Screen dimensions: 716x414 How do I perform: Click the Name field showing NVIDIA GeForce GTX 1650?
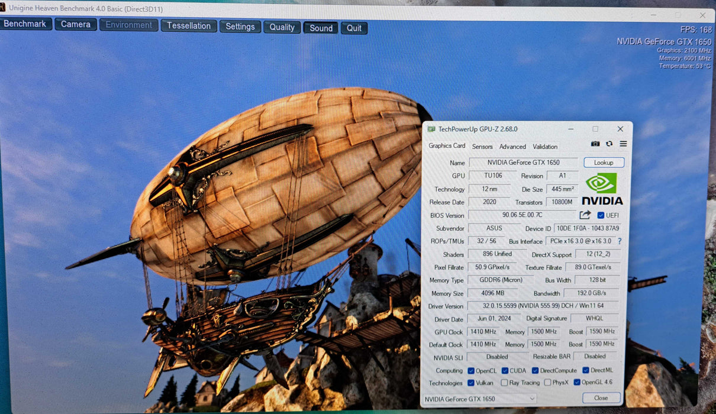coord(523,163)
